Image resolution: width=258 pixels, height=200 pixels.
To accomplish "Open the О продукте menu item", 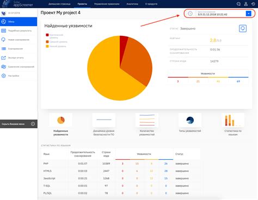I will 151,4.
